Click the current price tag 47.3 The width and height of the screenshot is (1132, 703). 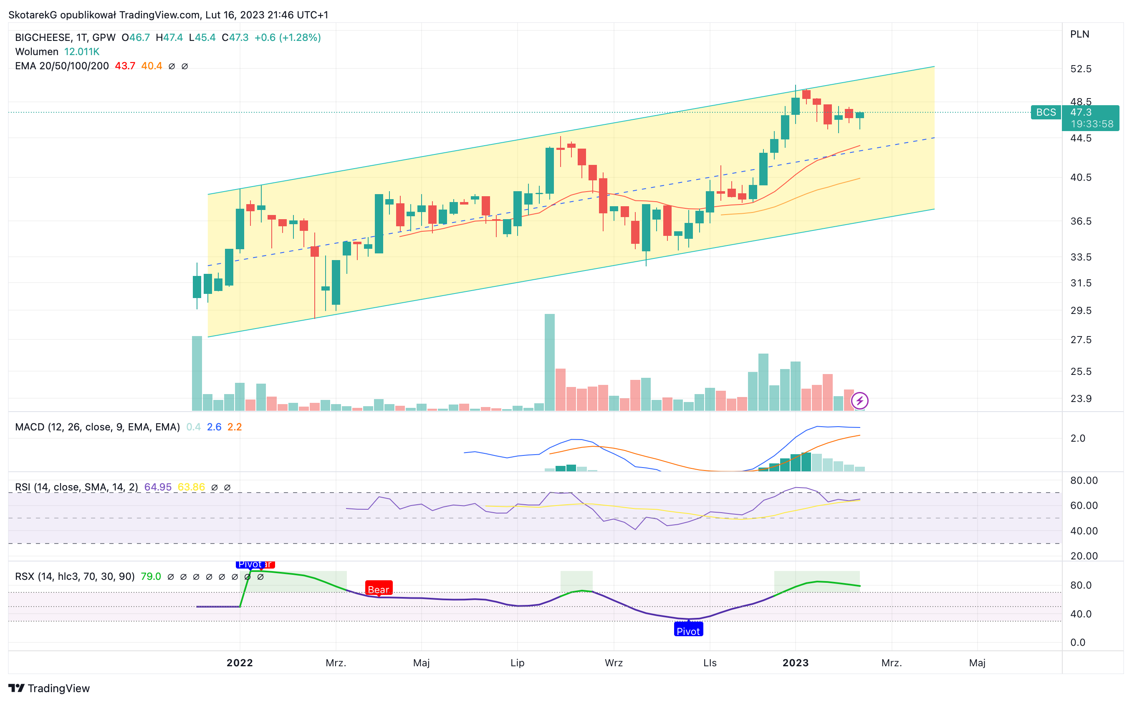point(1081,112)
